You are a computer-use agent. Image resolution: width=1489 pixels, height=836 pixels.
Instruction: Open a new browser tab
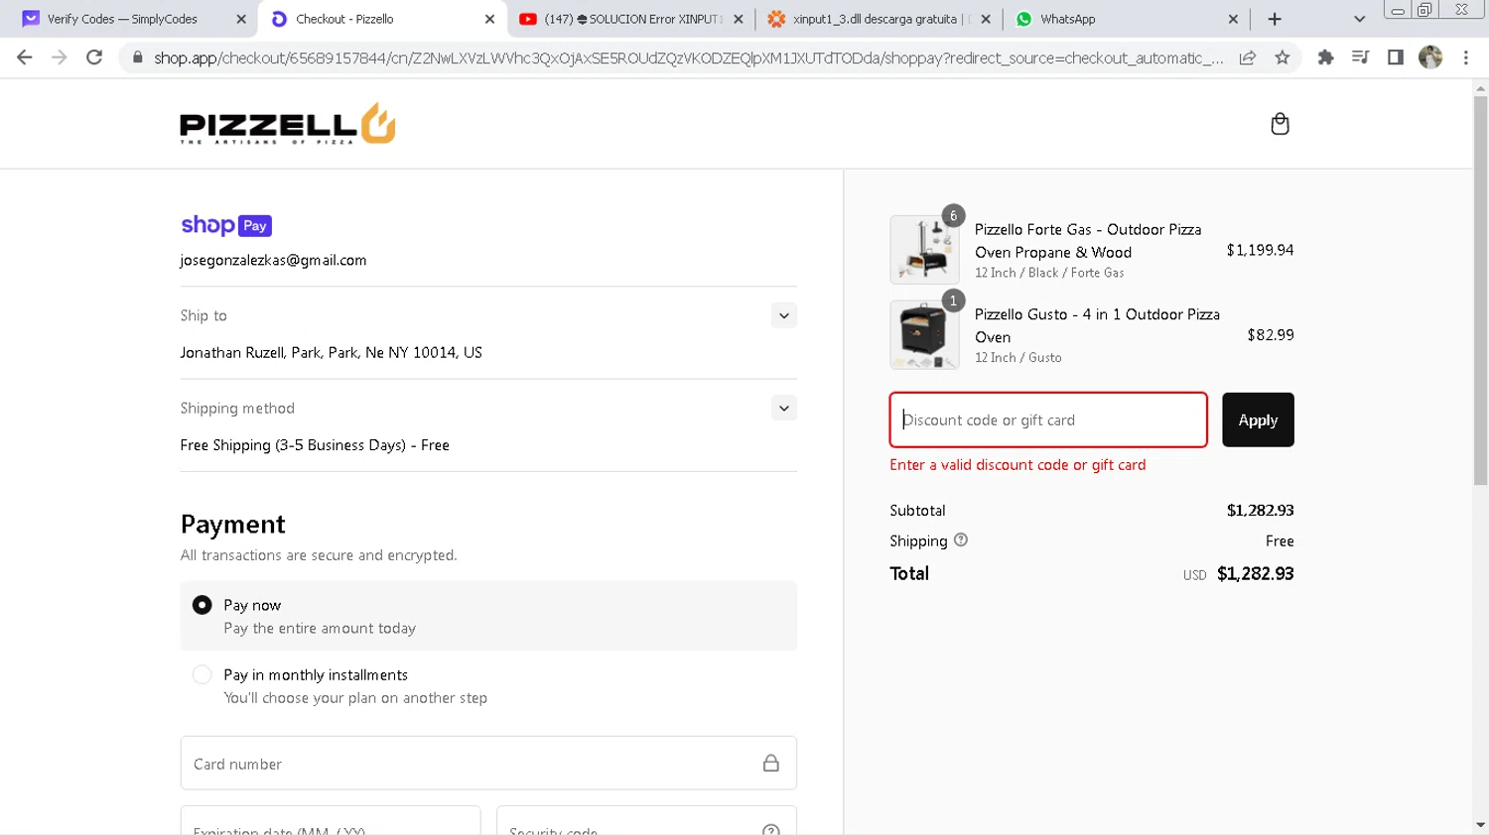pos(1275,19)
